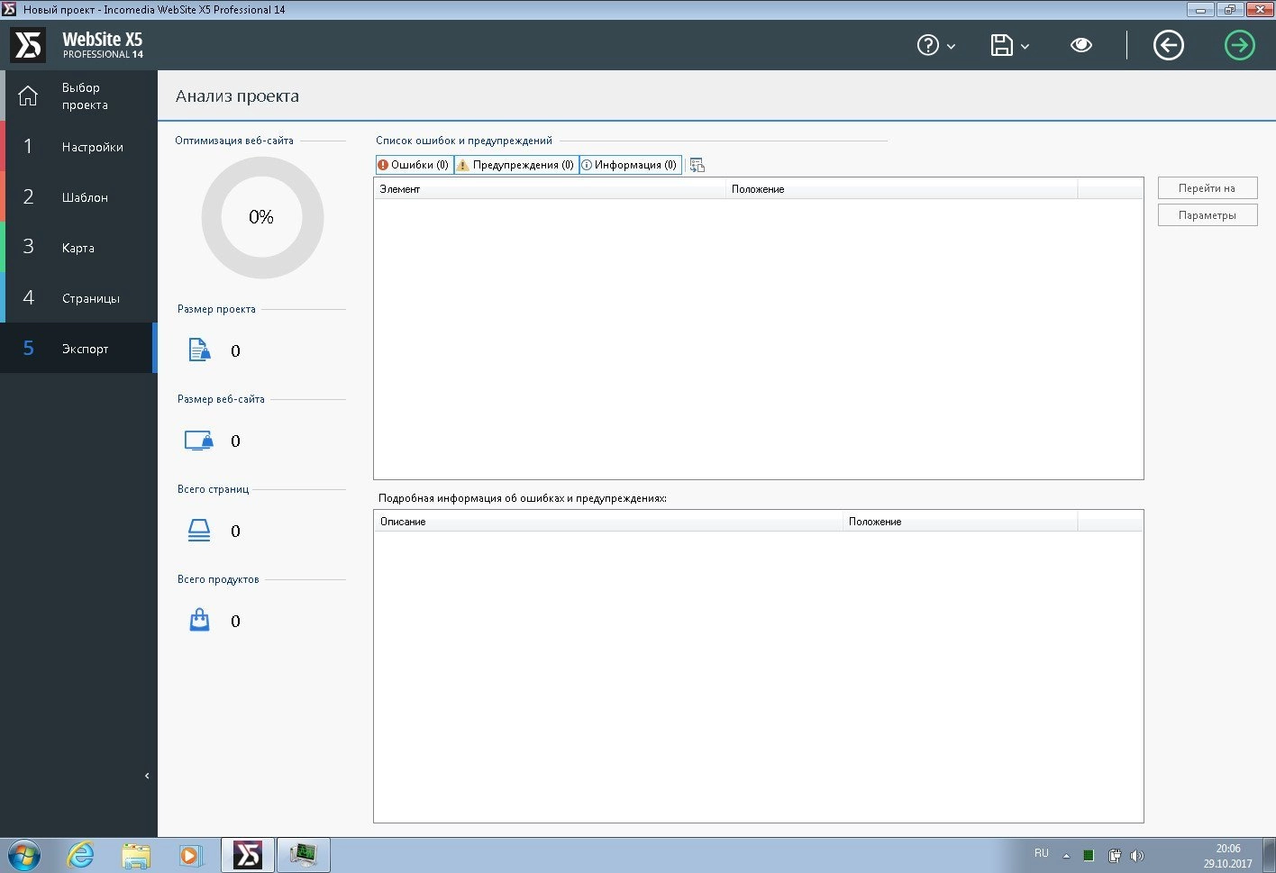Click the monitor application taskbar button

click(x=303, y=855)
